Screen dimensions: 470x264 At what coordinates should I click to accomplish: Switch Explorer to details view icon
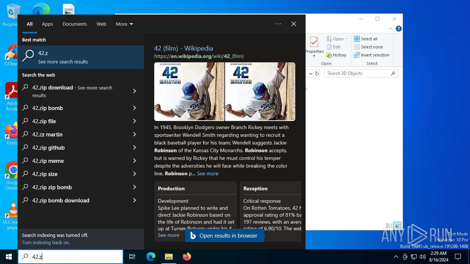(x=389, y=226)
